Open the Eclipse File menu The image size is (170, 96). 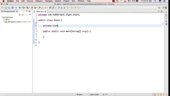click(x=18, y=1)
